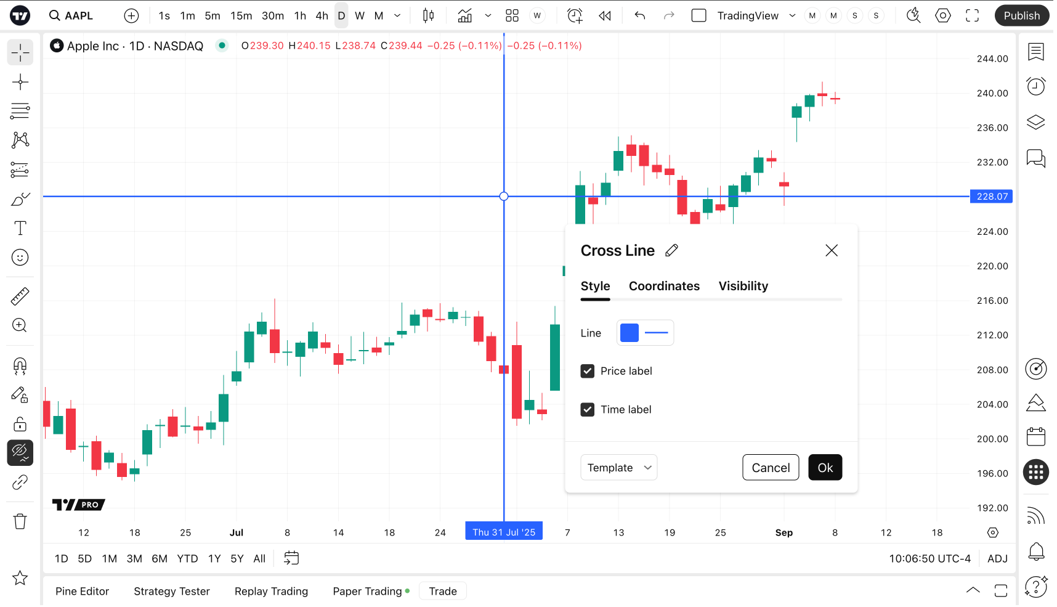1057x607 pixels.
Task: Open AAPL symbol search
Action: point(71,16)
